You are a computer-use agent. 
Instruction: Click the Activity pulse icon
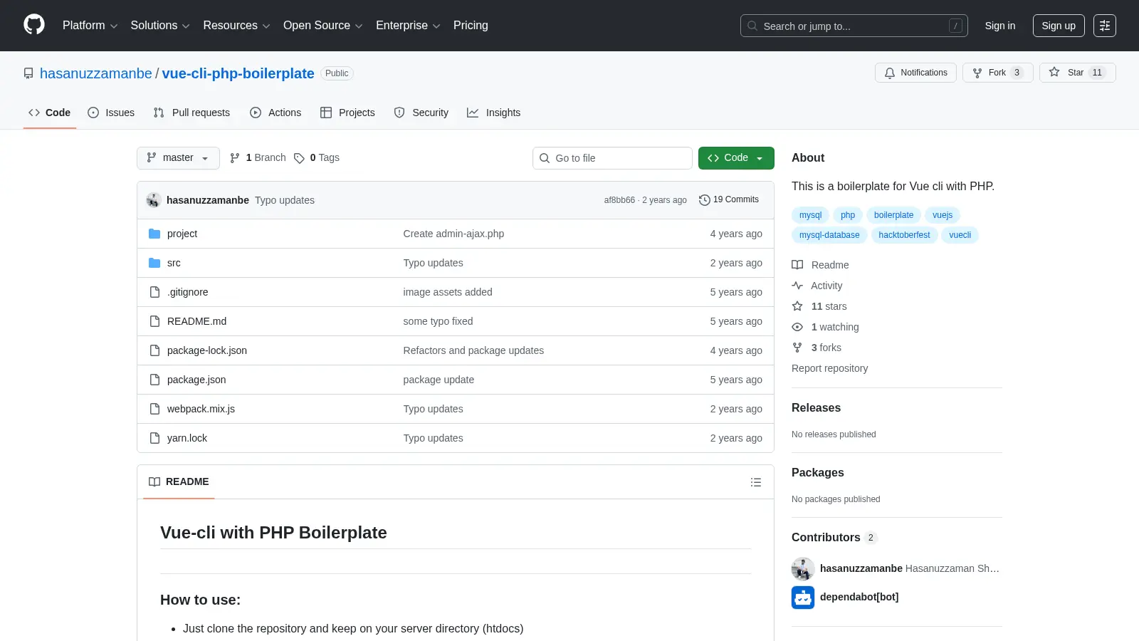(x=797, y=286)
